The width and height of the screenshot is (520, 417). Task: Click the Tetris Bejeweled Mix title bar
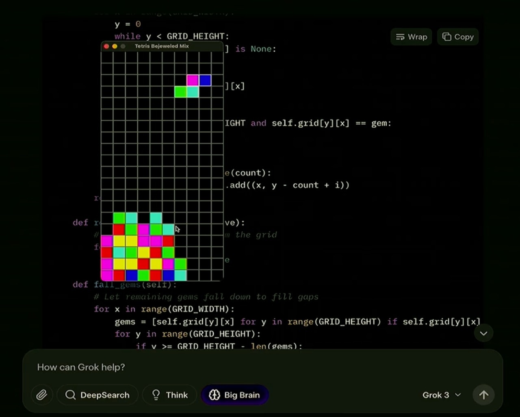pyautogui.click(x=162, y=46)
